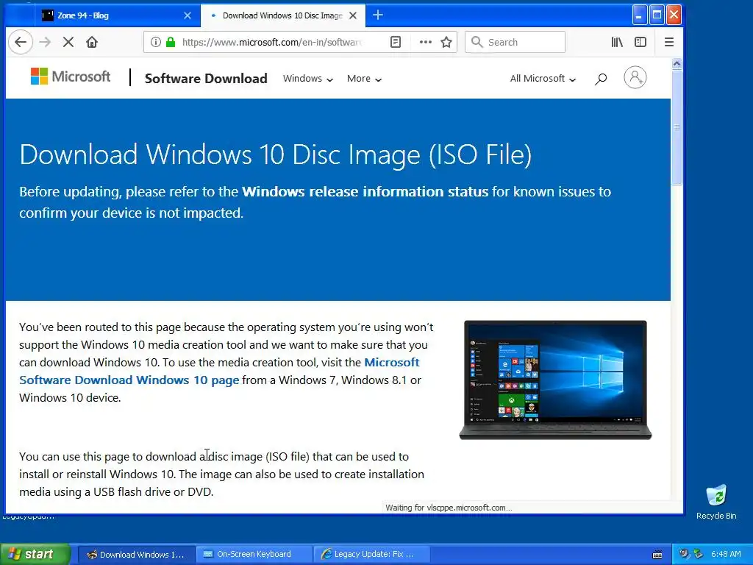The height and width of the screenshot is (565, 753).
Task: Toggle reader view in address bar
Action: (x=395, y=42)
